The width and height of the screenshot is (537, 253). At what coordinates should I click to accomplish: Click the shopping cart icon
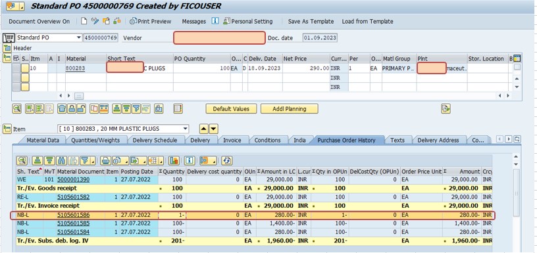(9, 37)
